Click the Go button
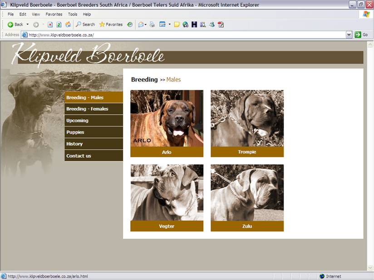 click(x=361, y=35)
